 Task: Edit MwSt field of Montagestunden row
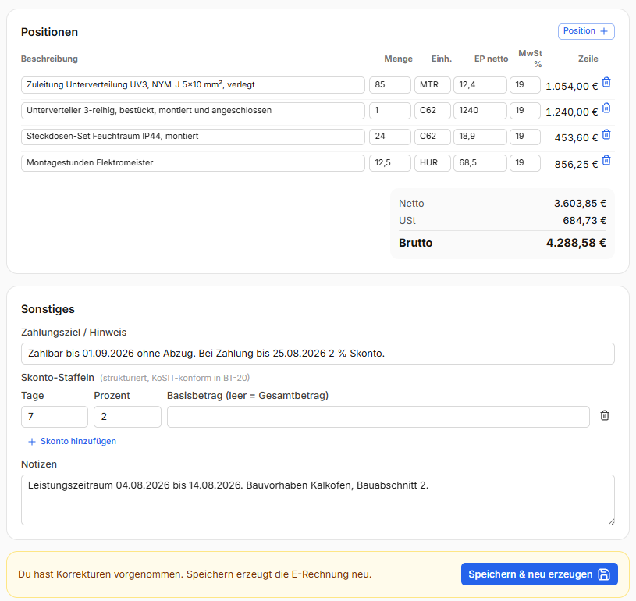[x=525, y=163]
